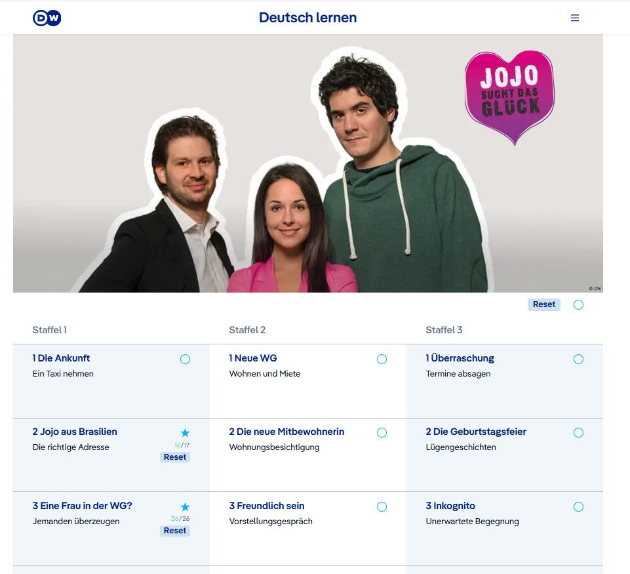
Task: Reset progress for Eine Frau in der WG?
Action: 175,531
